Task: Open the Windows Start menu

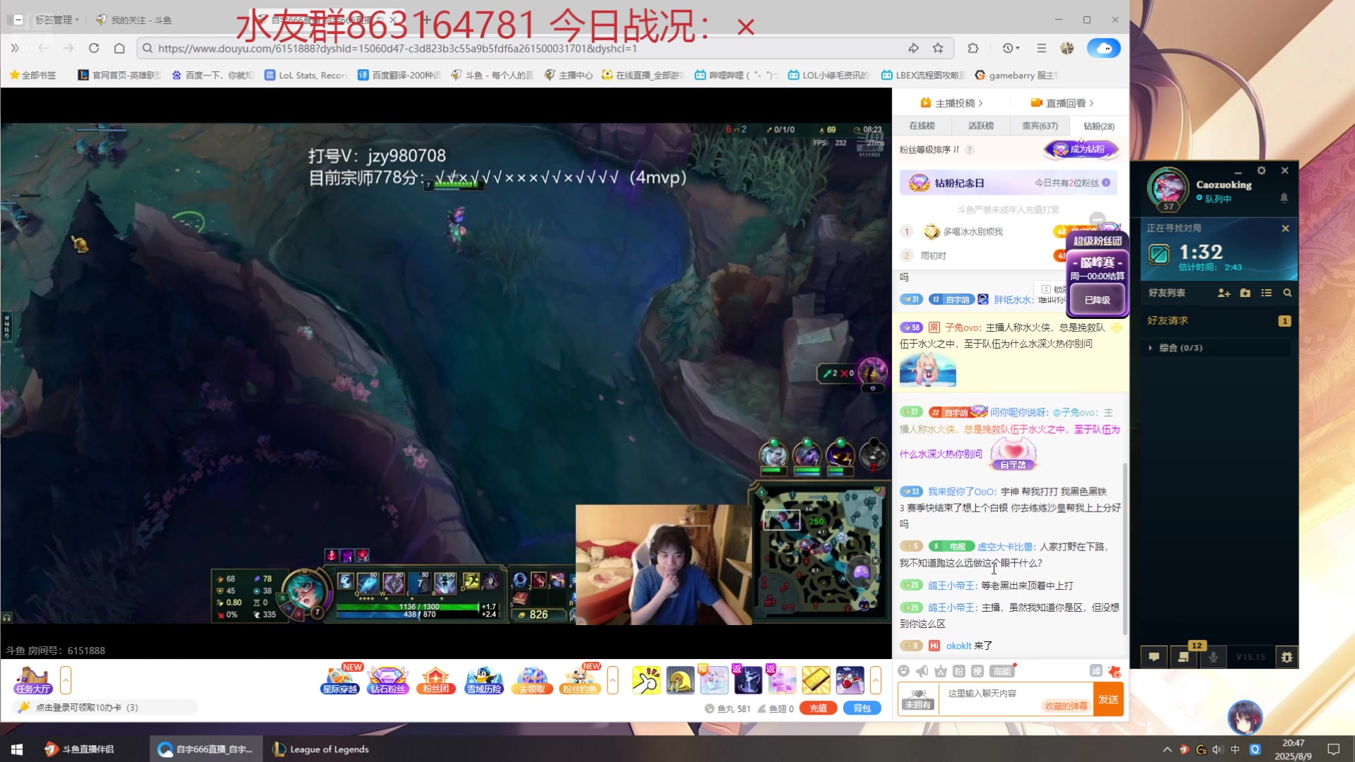Action: pos(17,749)
